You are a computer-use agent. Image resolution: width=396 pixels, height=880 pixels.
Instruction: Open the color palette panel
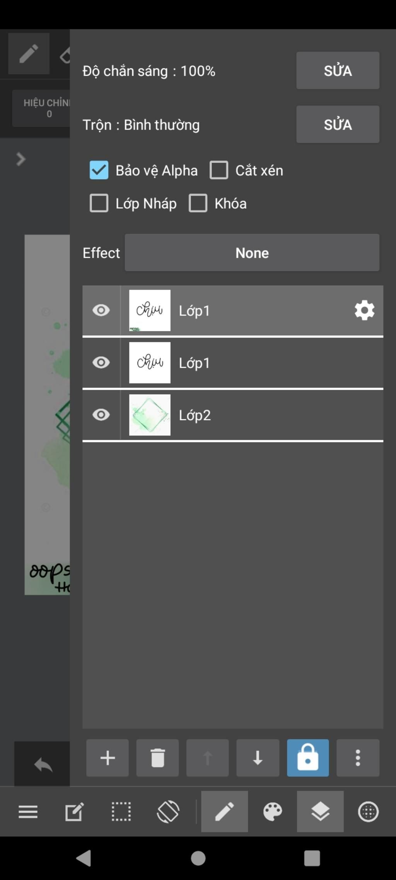pyautogui.click(x=273, y=812)
